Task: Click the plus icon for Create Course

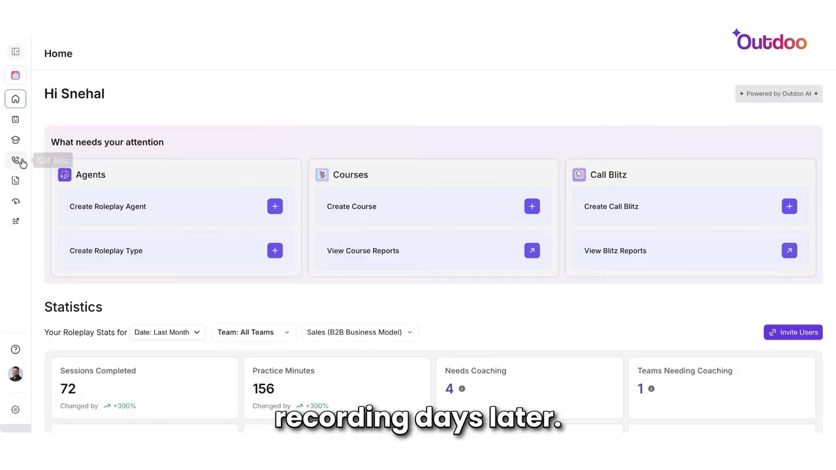Action: tap(532, 206)
